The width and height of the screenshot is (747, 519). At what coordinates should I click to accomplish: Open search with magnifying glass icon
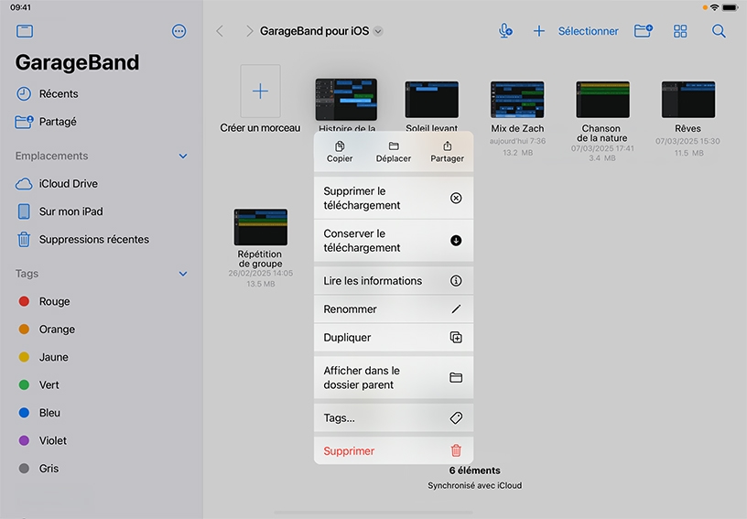pyautogui.click(x=719, y=31)
